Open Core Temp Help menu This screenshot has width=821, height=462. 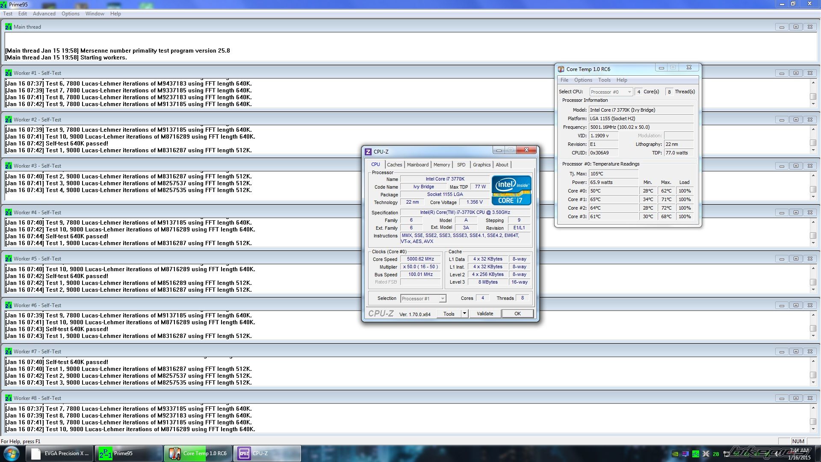click(x=622, y=80)
